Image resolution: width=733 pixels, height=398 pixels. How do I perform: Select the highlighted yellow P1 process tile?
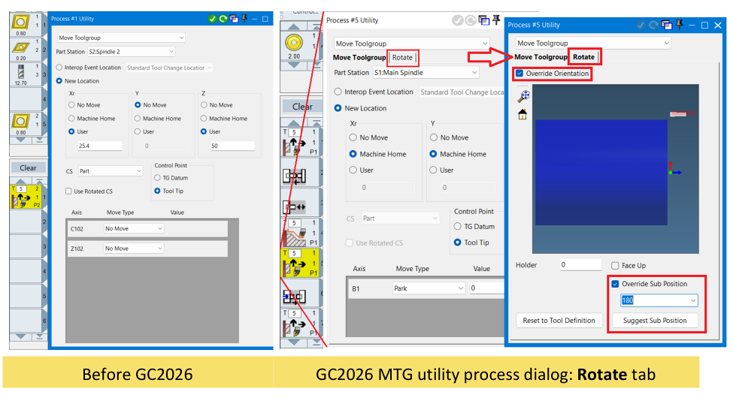coord(300,264)
